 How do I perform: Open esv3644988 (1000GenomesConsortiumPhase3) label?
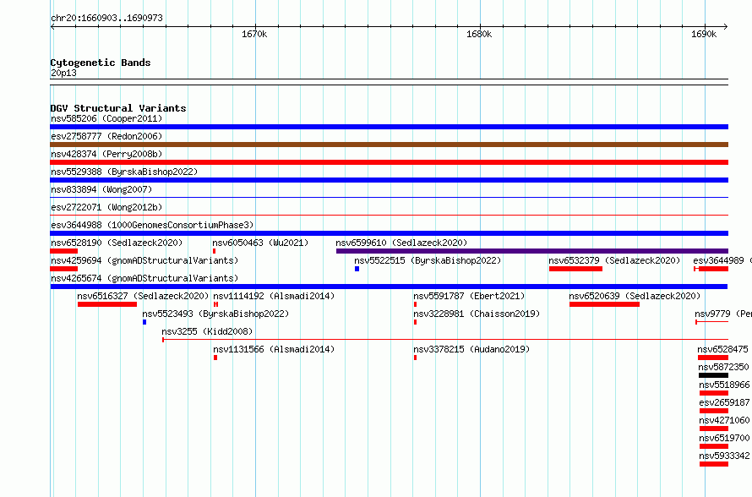pyautogui.click(x=152, y=225)
